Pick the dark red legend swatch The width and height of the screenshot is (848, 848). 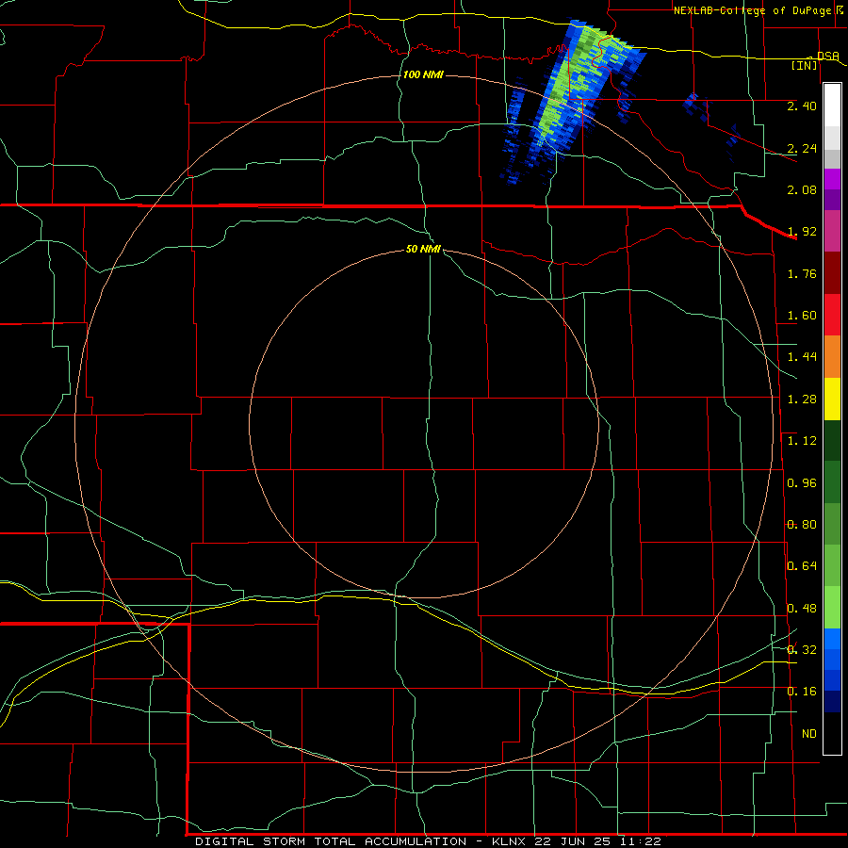pyautogui.click(x=832, y=273)
